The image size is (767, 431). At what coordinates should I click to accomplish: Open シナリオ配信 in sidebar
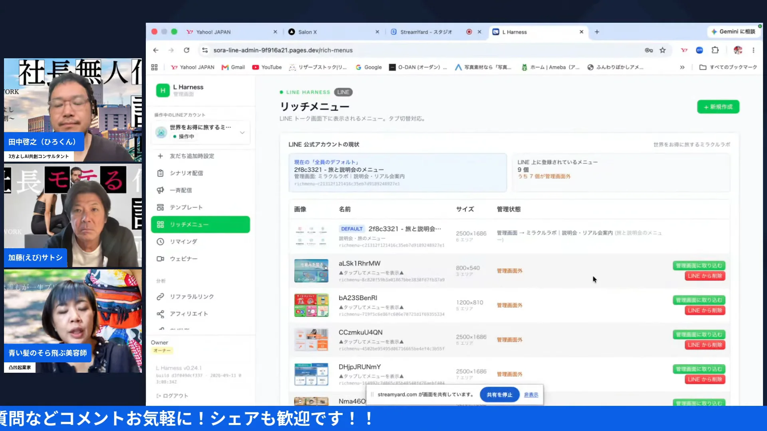pos(201,173)
